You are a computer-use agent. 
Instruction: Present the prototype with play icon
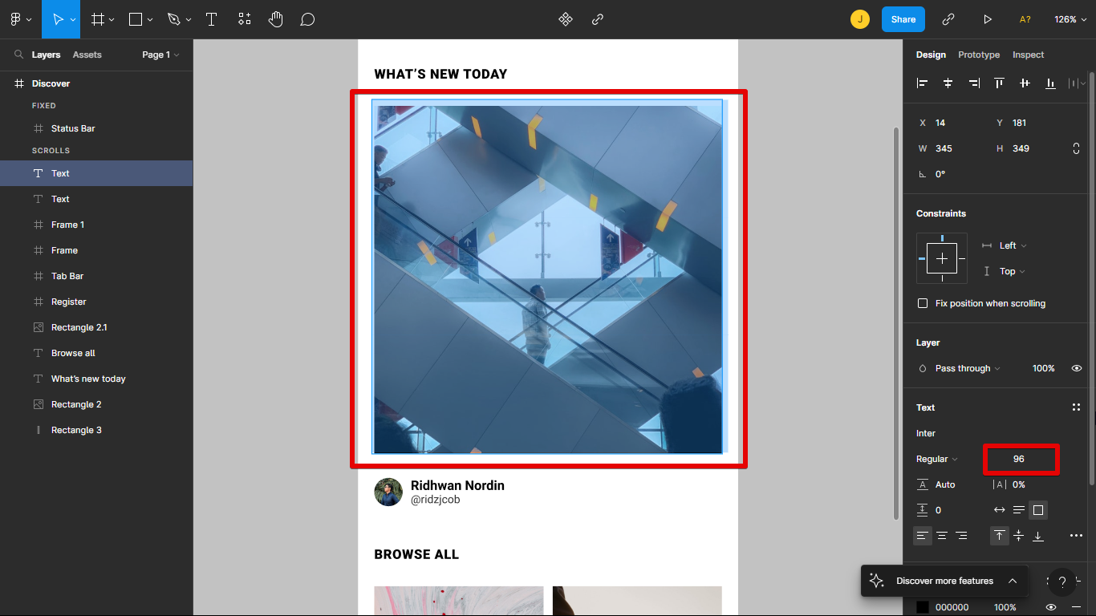coord(988,19)
